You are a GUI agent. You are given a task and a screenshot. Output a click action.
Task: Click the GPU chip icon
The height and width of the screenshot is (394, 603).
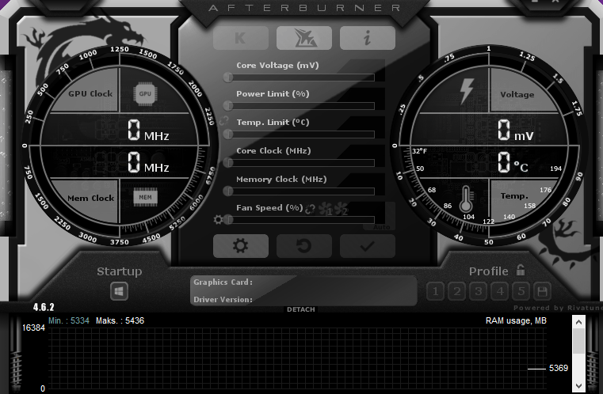pos(145,93)
